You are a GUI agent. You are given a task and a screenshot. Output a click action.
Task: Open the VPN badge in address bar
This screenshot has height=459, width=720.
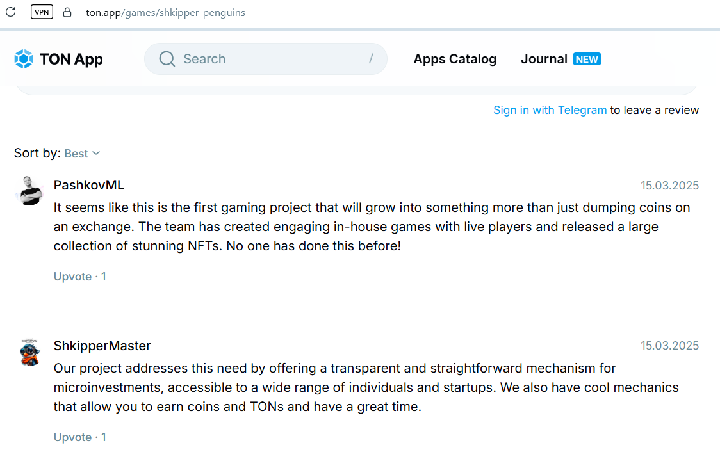click(x=42, y=12)
